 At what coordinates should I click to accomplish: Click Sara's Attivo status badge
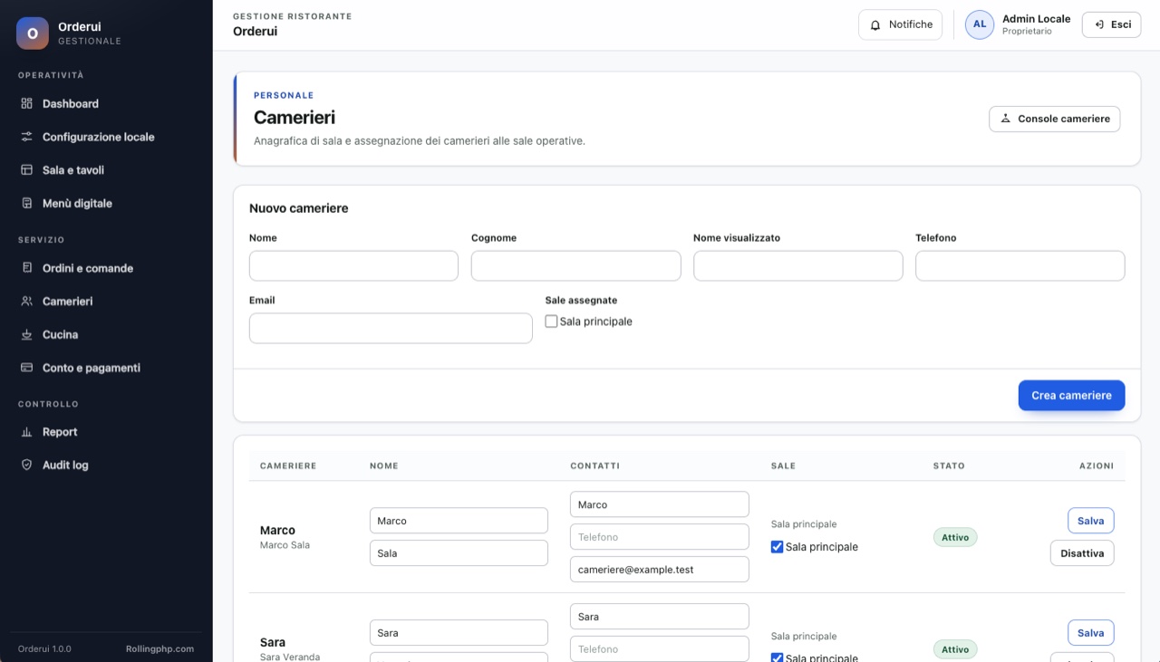955,649
